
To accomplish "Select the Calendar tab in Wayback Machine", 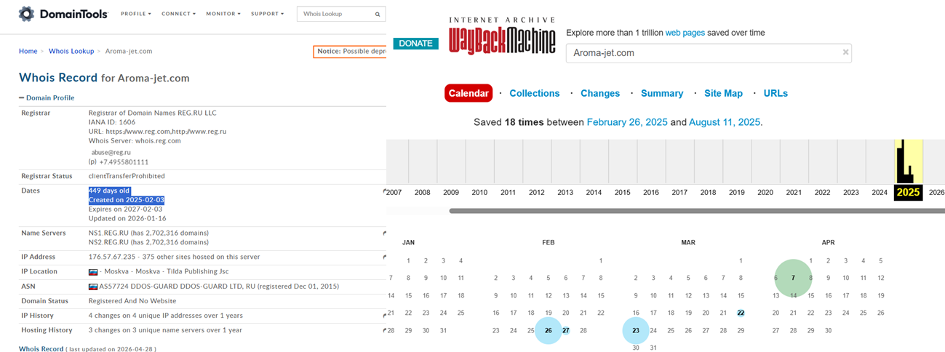I will [468, 93].
